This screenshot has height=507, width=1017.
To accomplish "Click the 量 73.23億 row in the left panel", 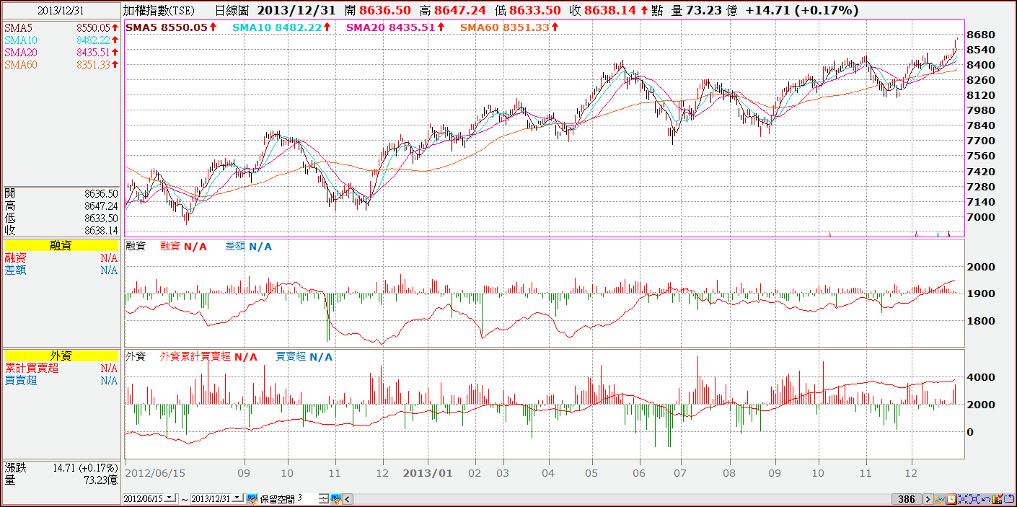I will point(61,480).
